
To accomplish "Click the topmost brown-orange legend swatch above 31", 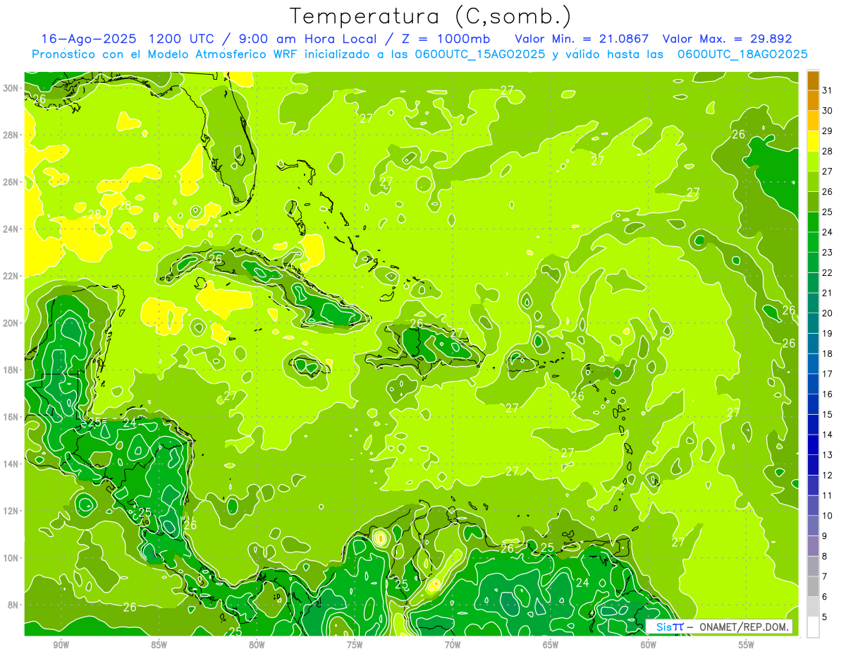I will [x=813, y=80].
